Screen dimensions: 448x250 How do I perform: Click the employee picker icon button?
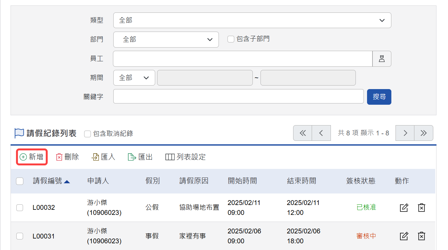[382, 59]
